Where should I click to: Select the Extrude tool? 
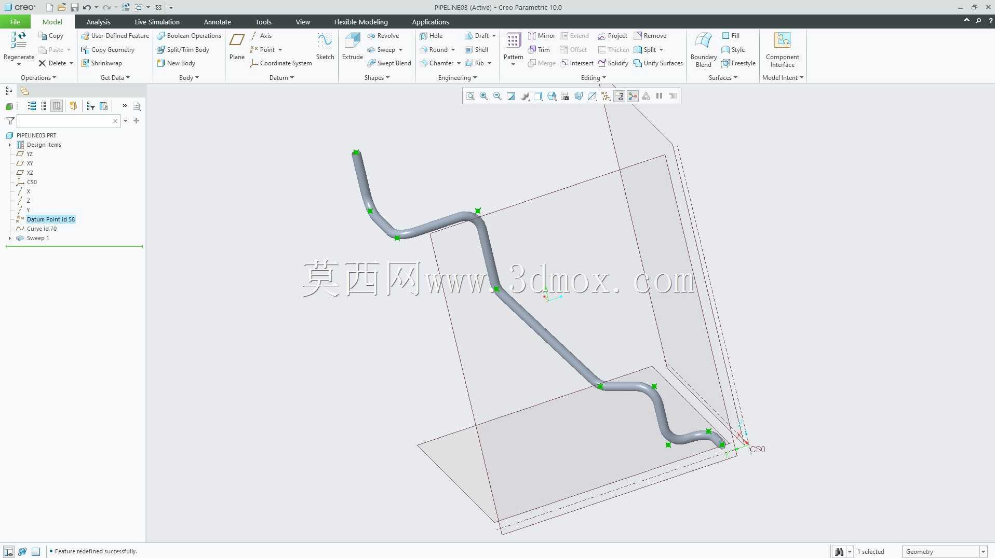coord(352,46)
